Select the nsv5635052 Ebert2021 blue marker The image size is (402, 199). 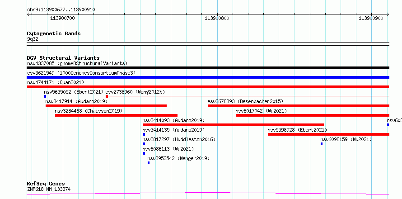[x=45, y=96]
